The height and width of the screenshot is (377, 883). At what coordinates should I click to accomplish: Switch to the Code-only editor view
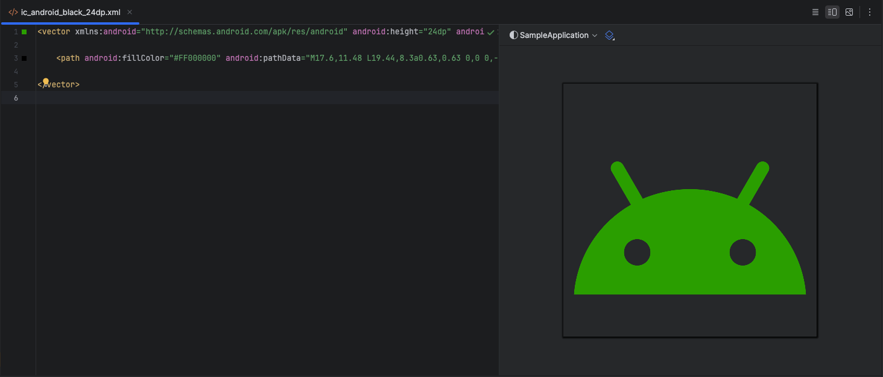[815, 12]
